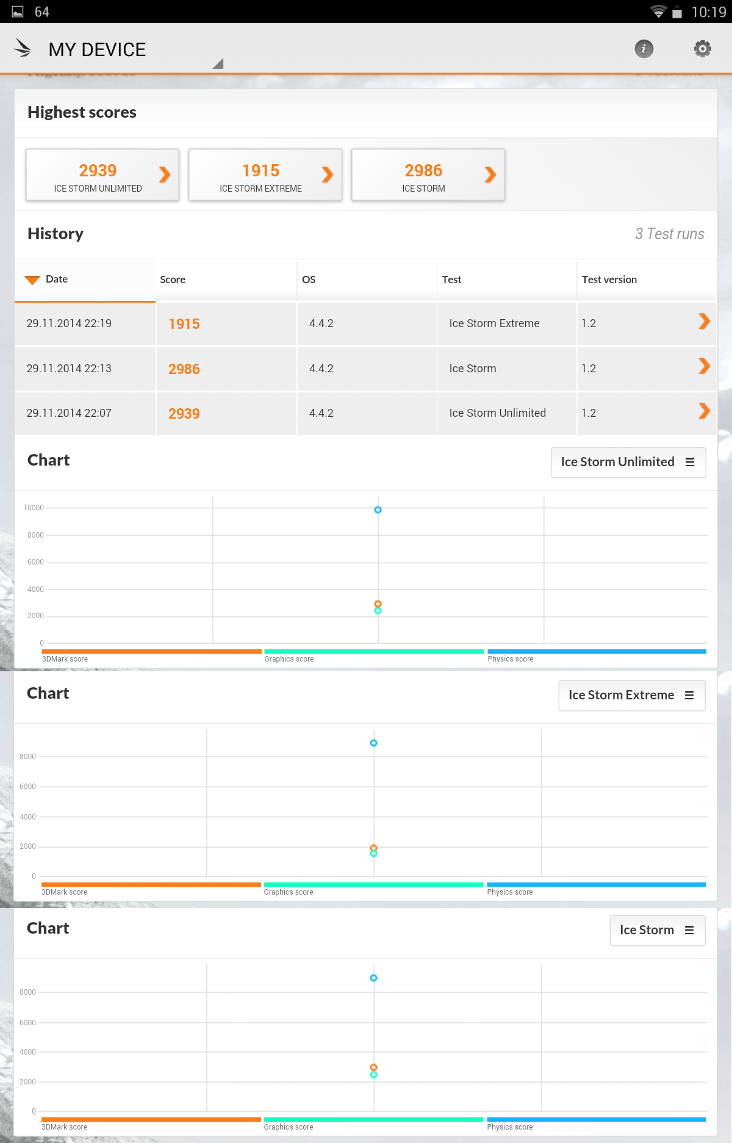The image size is (732, 1143).
Task: Open details arrow for 22:13 Ice Storm run
Action: click(x=705, y=366)
